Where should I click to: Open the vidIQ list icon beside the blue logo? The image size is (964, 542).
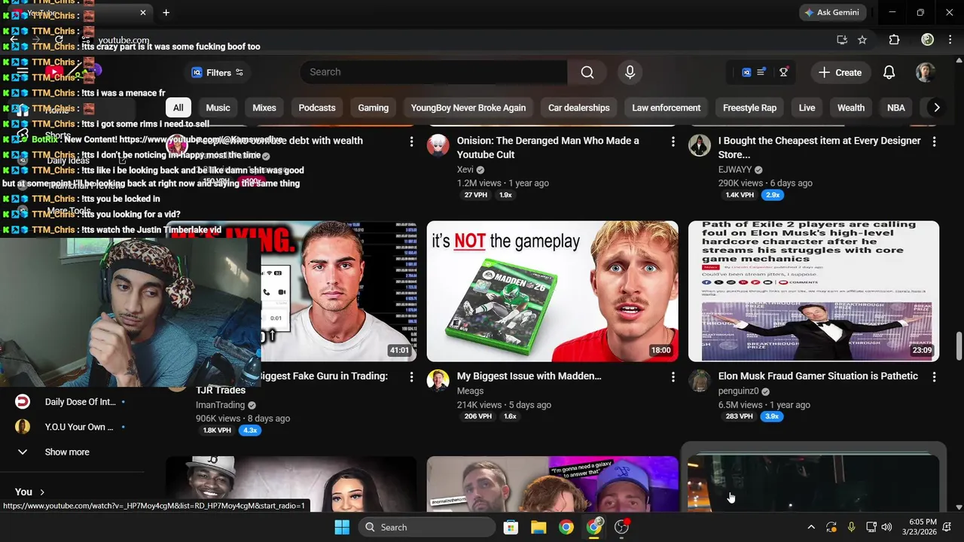(x=761, y=72)
